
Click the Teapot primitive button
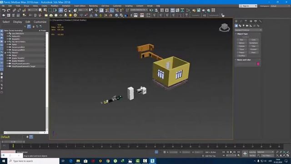[241, 52]
